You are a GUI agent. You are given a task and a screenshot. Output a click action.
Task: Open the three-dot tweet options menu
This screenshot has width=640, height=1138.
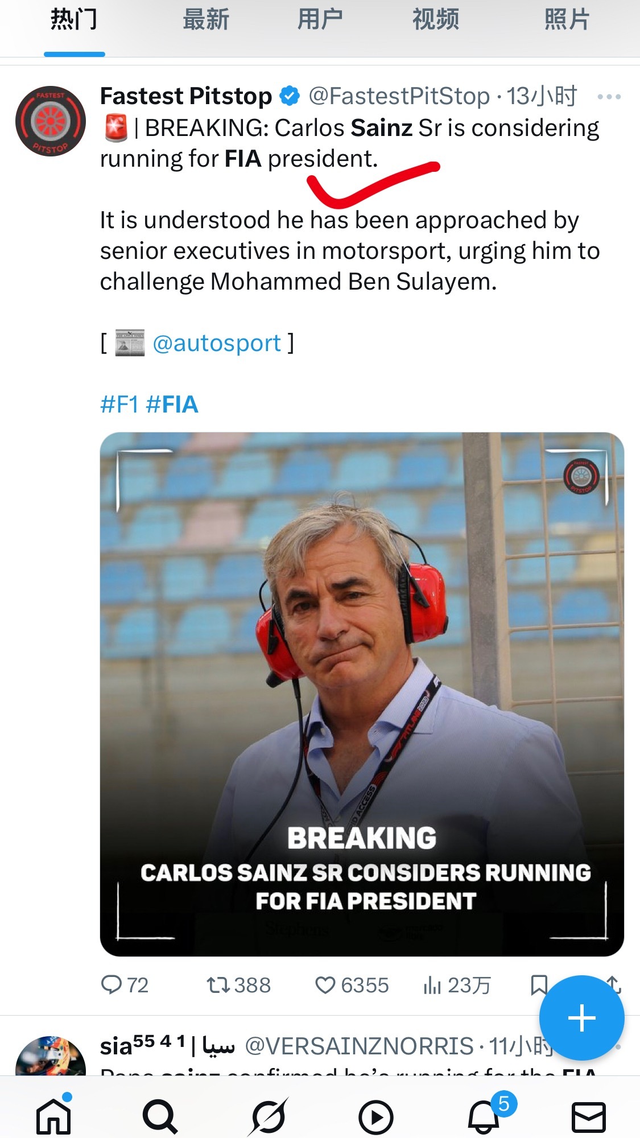[x=609, y=97]
